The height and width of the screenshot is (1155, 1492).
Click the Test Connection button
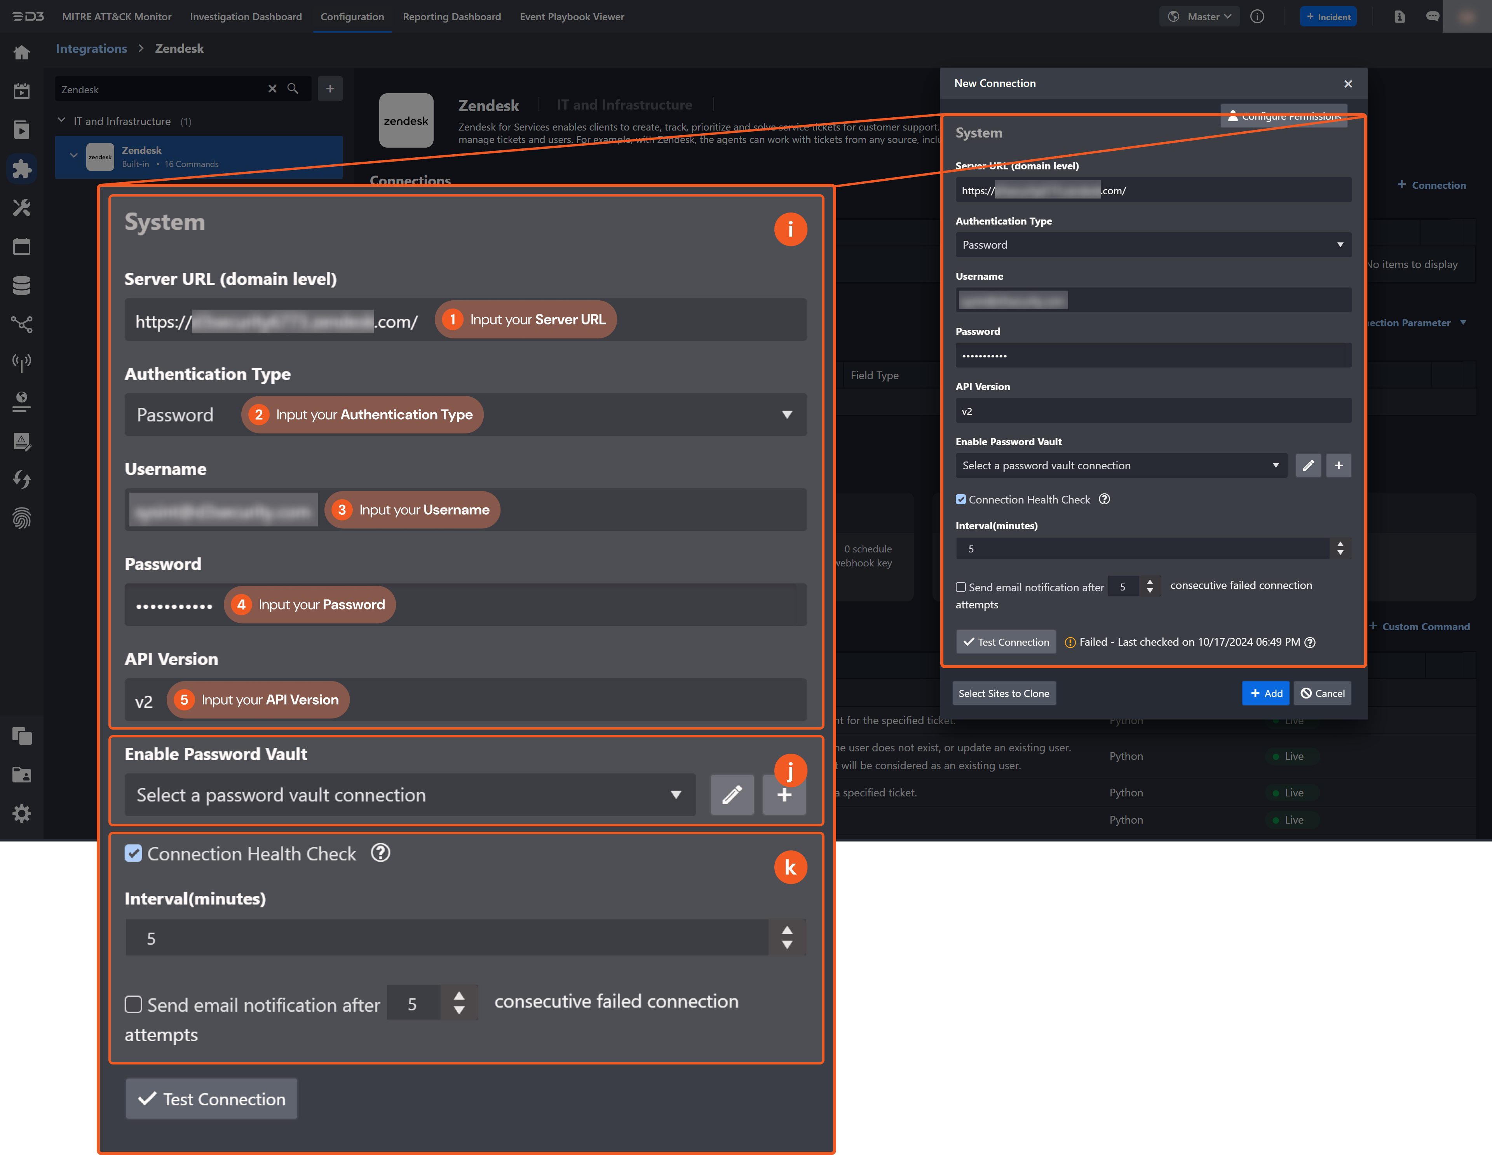click(1006, 642)
